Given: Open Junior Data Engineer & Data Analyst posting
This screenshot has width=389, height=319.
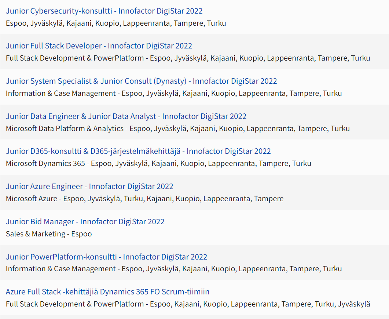Looking at the screenshot, I should pos(126,116).
